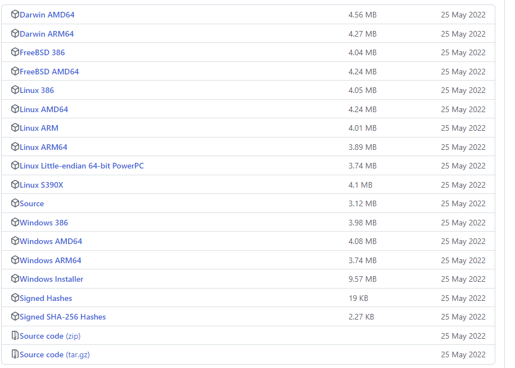Open the Signed SHA-256 Hashes file

coord(62,317)
